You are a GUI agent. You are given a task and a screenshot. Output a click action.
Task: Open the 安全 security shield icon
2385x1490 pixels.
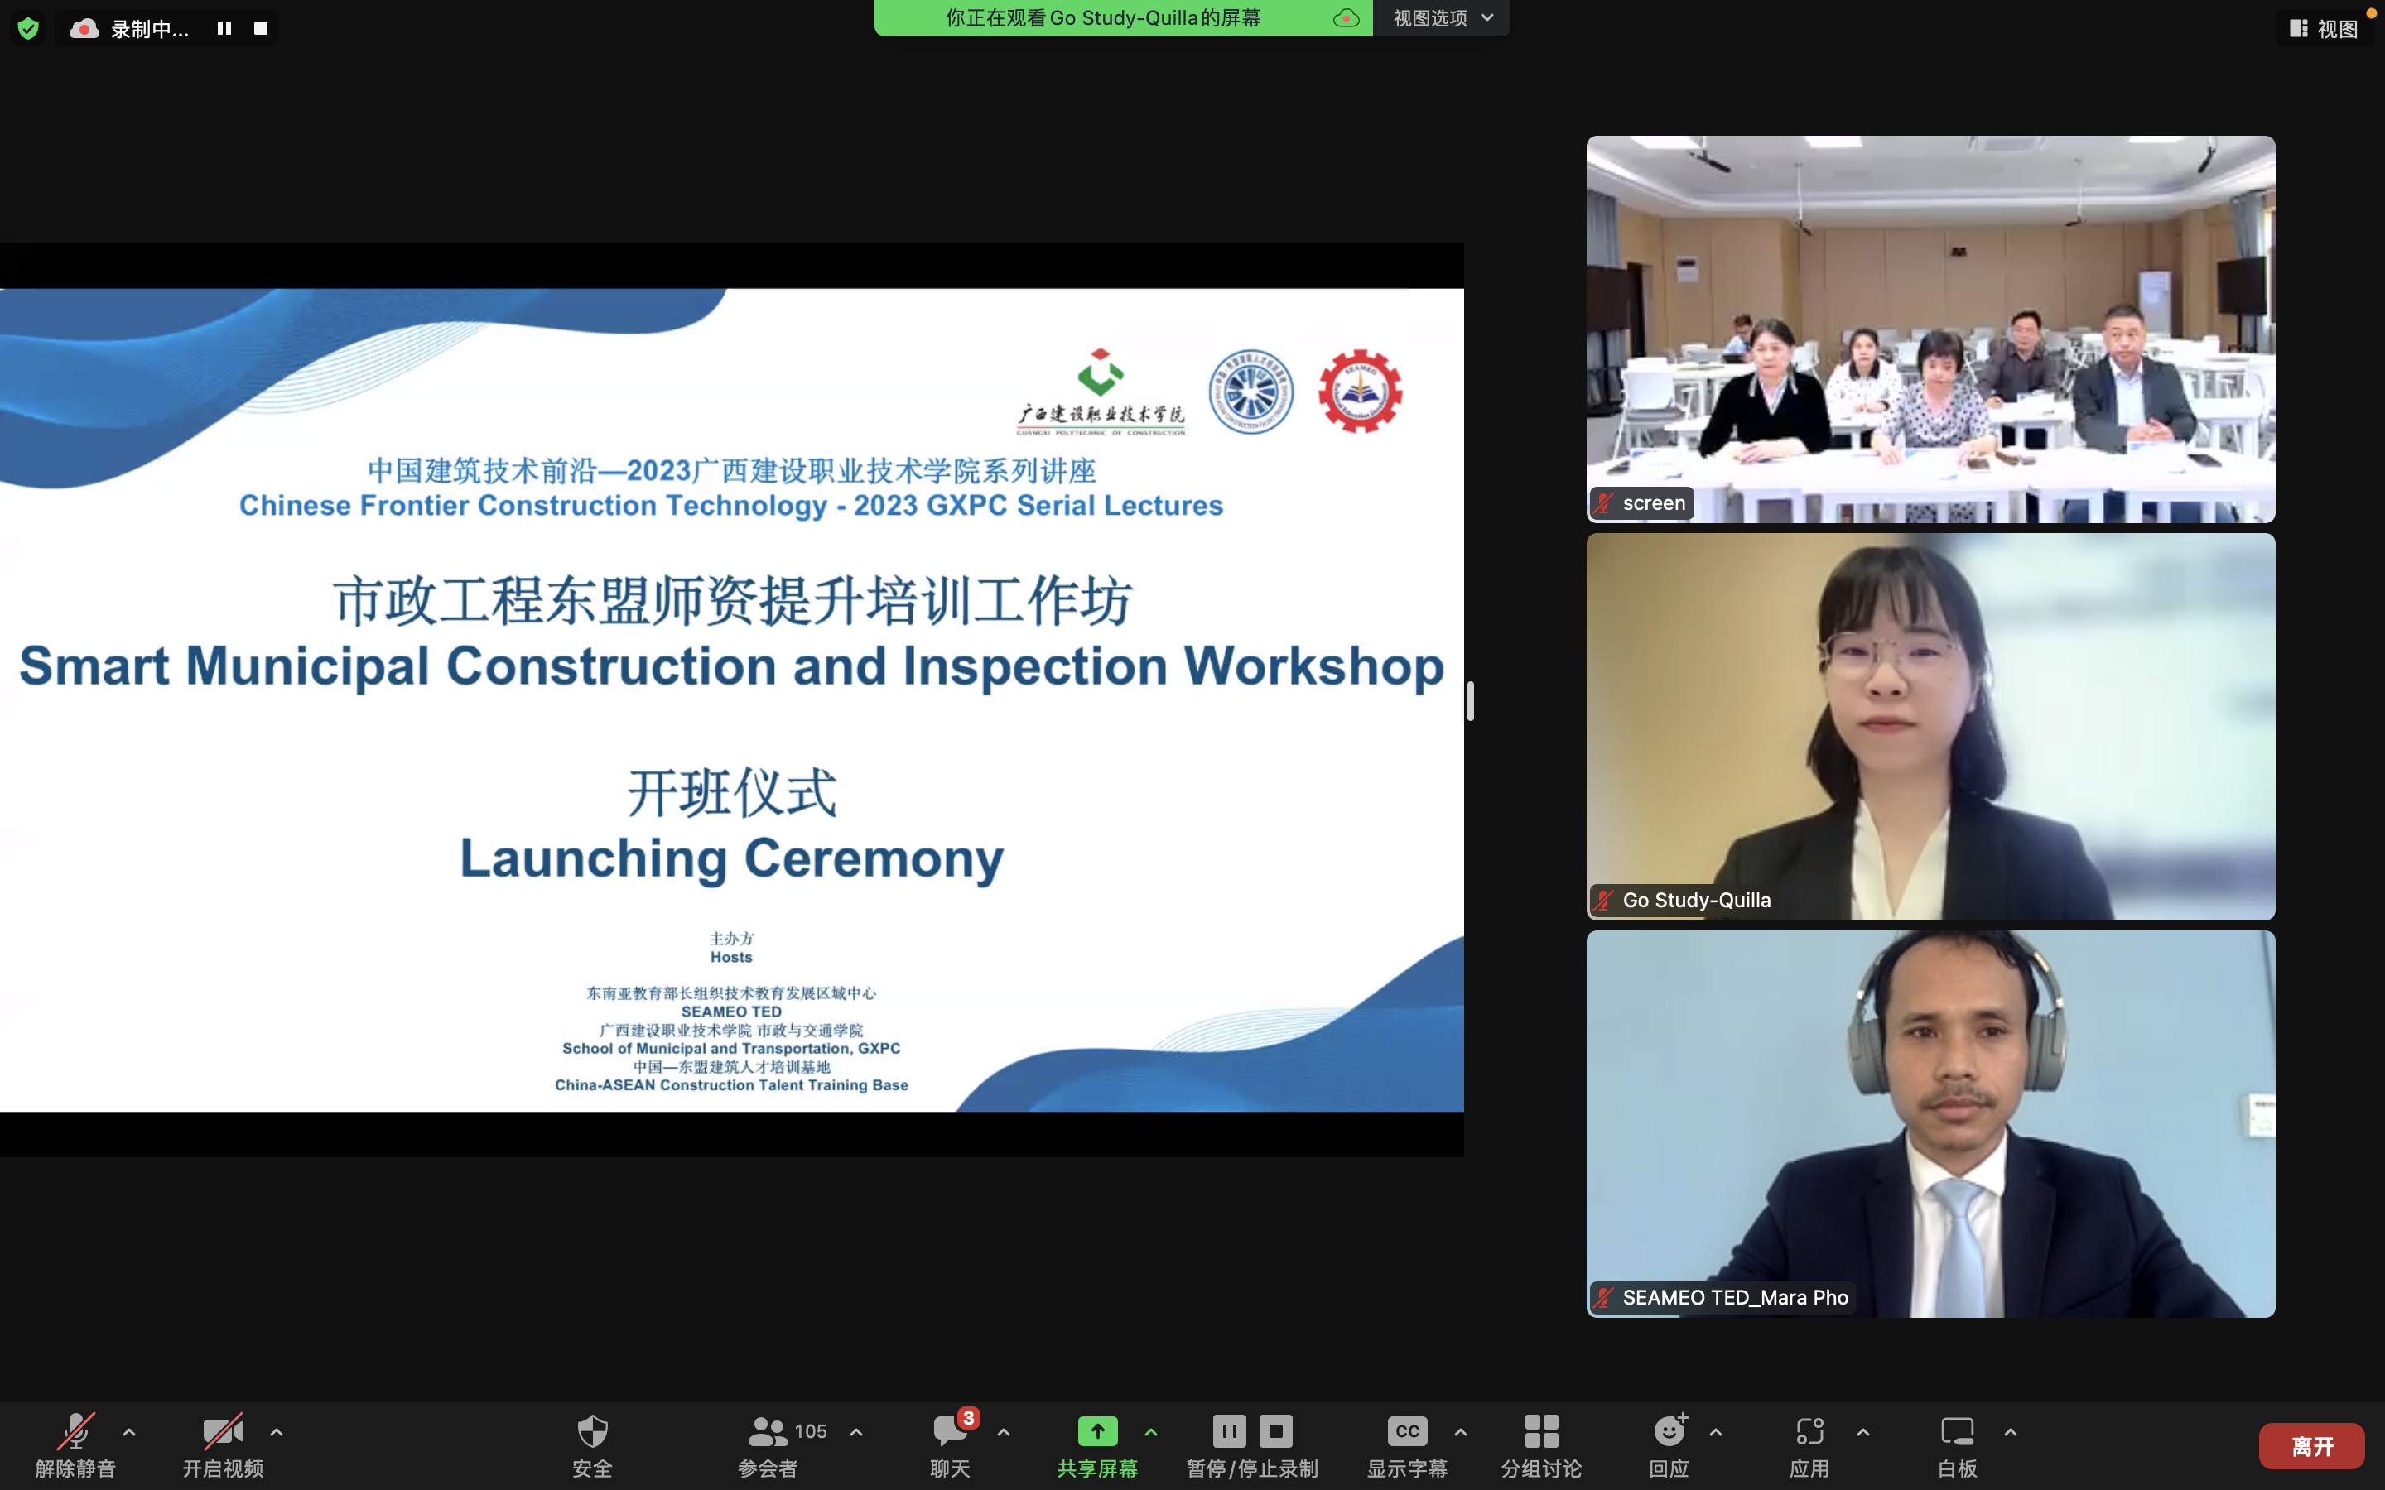point(592,1432)
